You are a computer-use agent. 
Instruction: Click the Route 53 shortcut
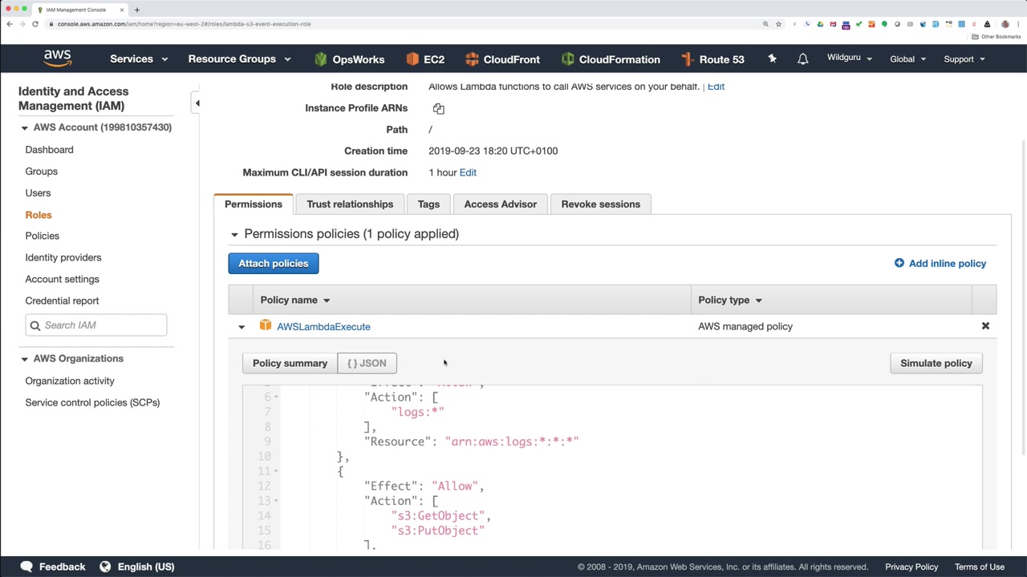coord(712,59)
